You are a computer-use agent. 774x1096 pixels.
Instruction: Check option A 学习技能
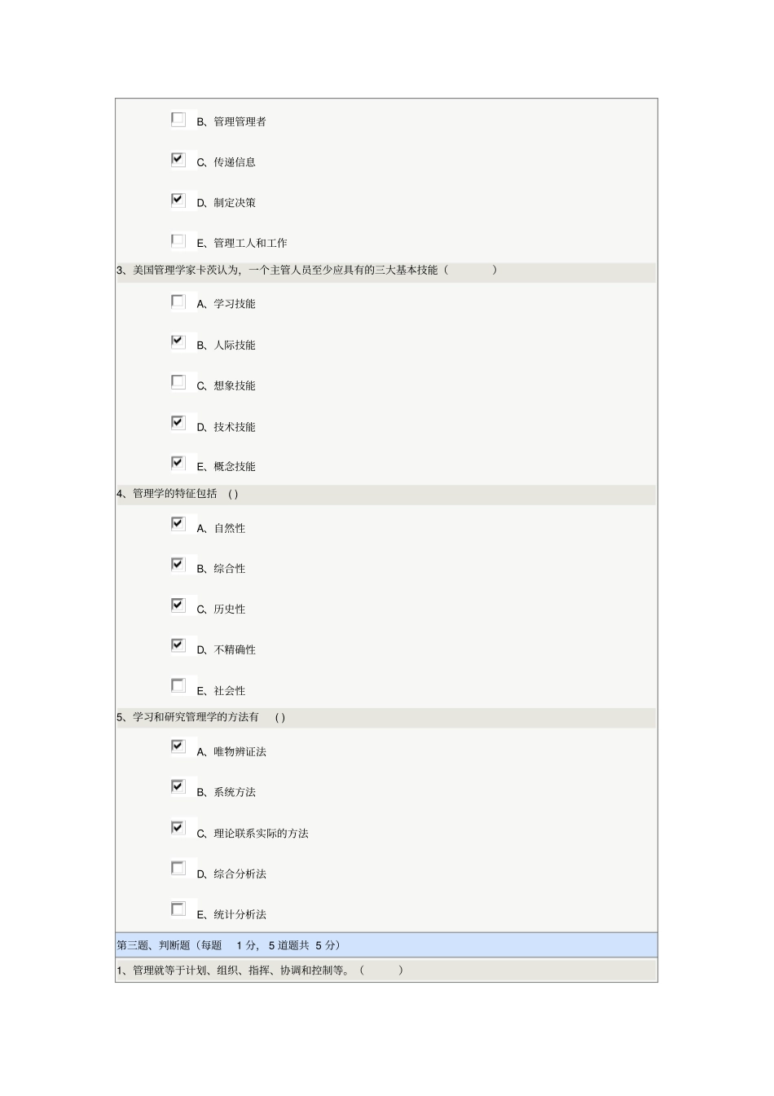[178, 302]
